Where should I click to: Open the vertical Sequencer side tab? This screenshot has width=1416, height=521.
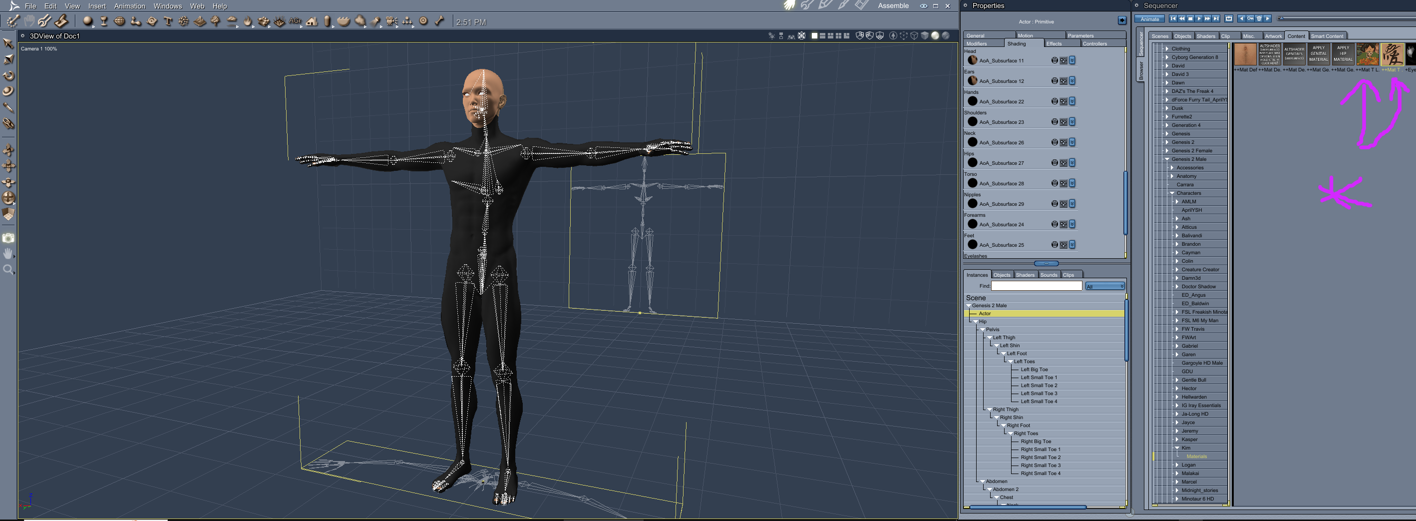click(x=1140, y=43)
